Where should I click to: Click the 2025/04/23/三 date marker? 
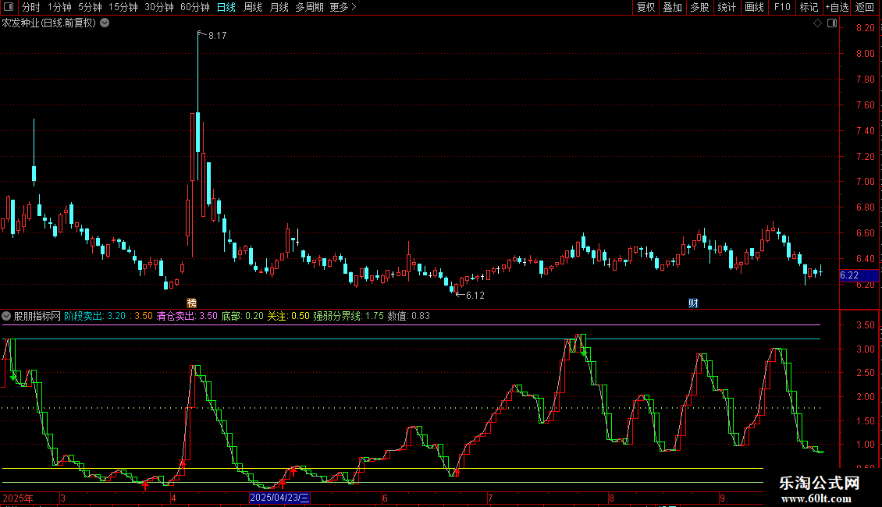pos(279,498)
